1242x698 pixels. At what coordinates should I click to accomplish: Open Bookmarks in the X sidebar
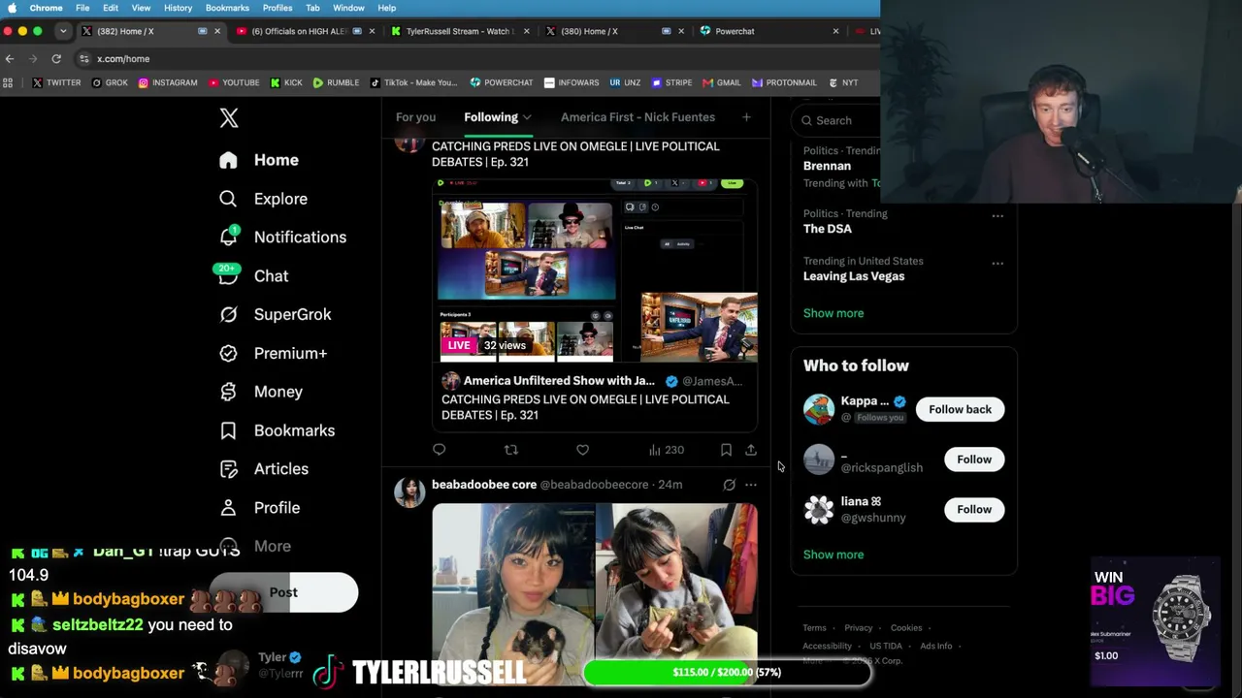click(x=277, y=430)
